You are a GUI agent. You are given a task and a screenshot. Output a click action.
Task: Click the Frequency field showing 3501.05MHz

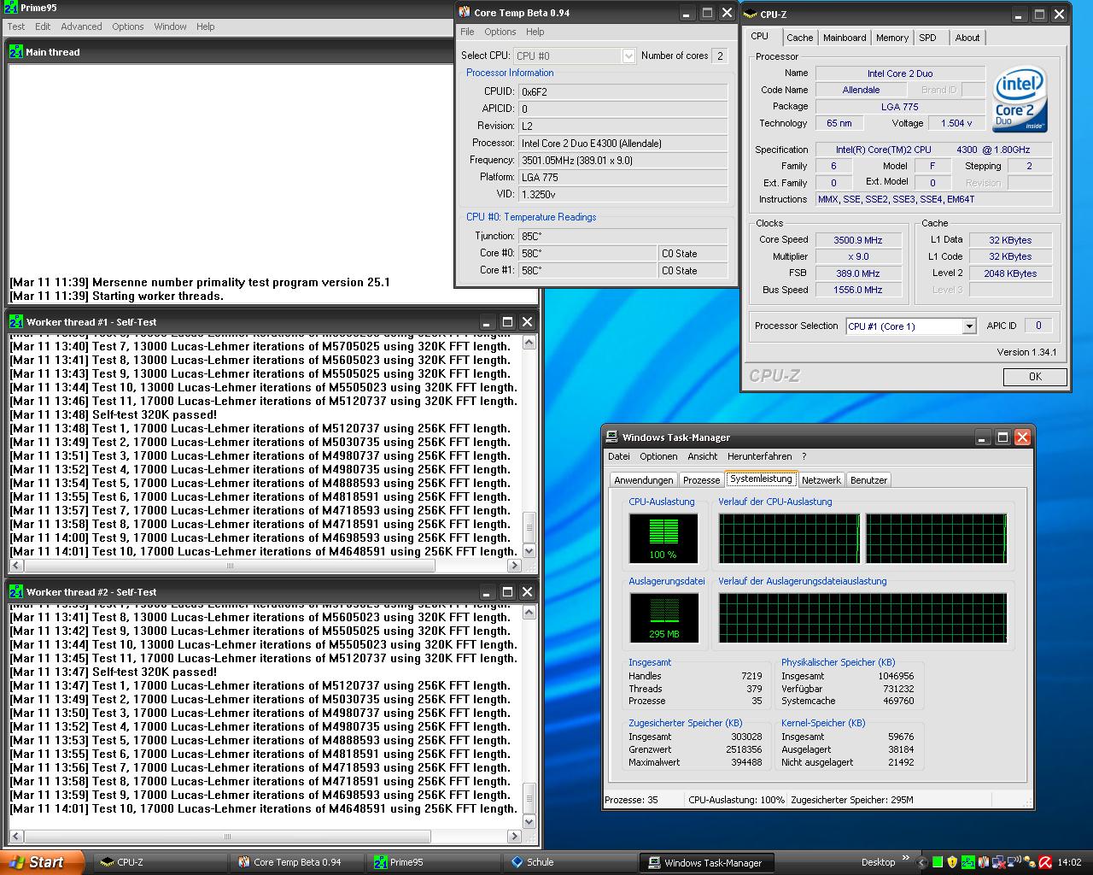coord(623,160)
